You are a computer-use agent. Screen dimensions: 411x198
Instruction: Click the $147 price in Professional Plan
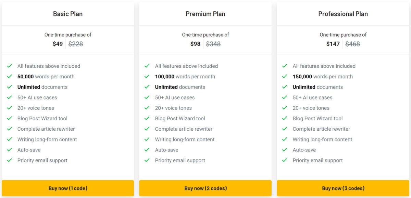click(333, 44)
